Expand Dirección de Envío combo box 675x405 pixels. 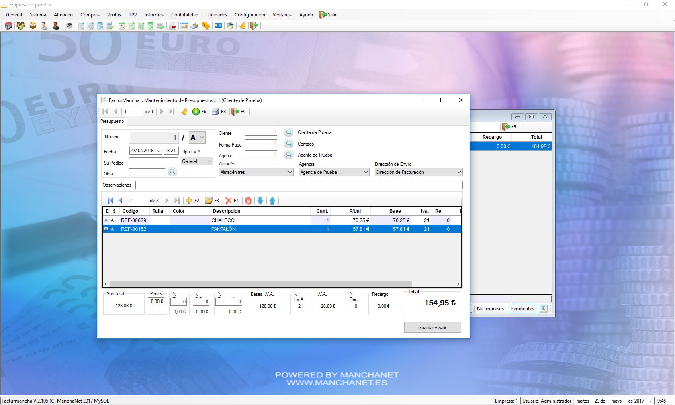(459, 172)
